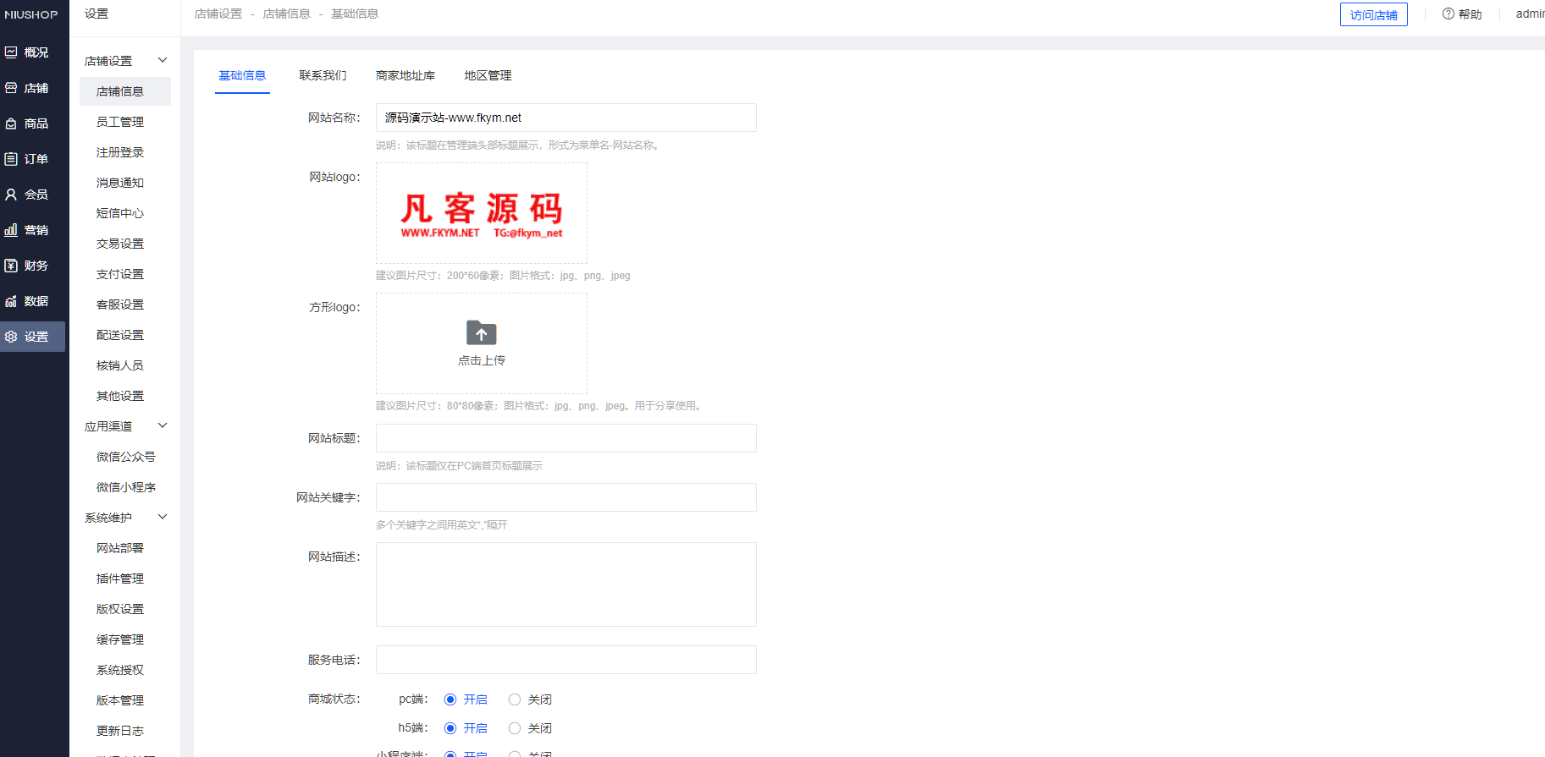
Task: Collapse the 店铺设置 menu group
Action: tap(163, 61)
